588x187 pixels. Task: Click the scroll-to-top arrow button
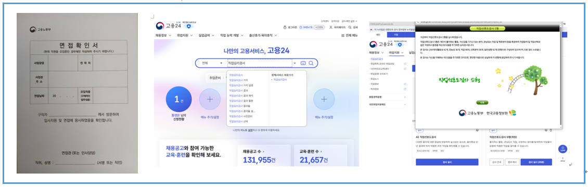(562, 160)
